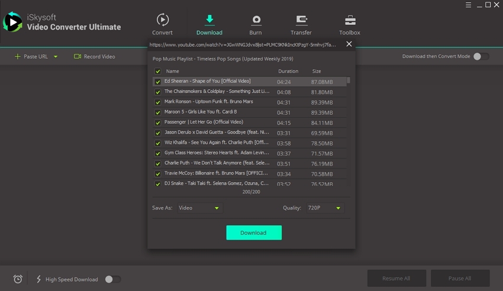This screenshot has height=291, width=503.
Task: Open the Burn disc icon
Action: [x=256, y=20]
